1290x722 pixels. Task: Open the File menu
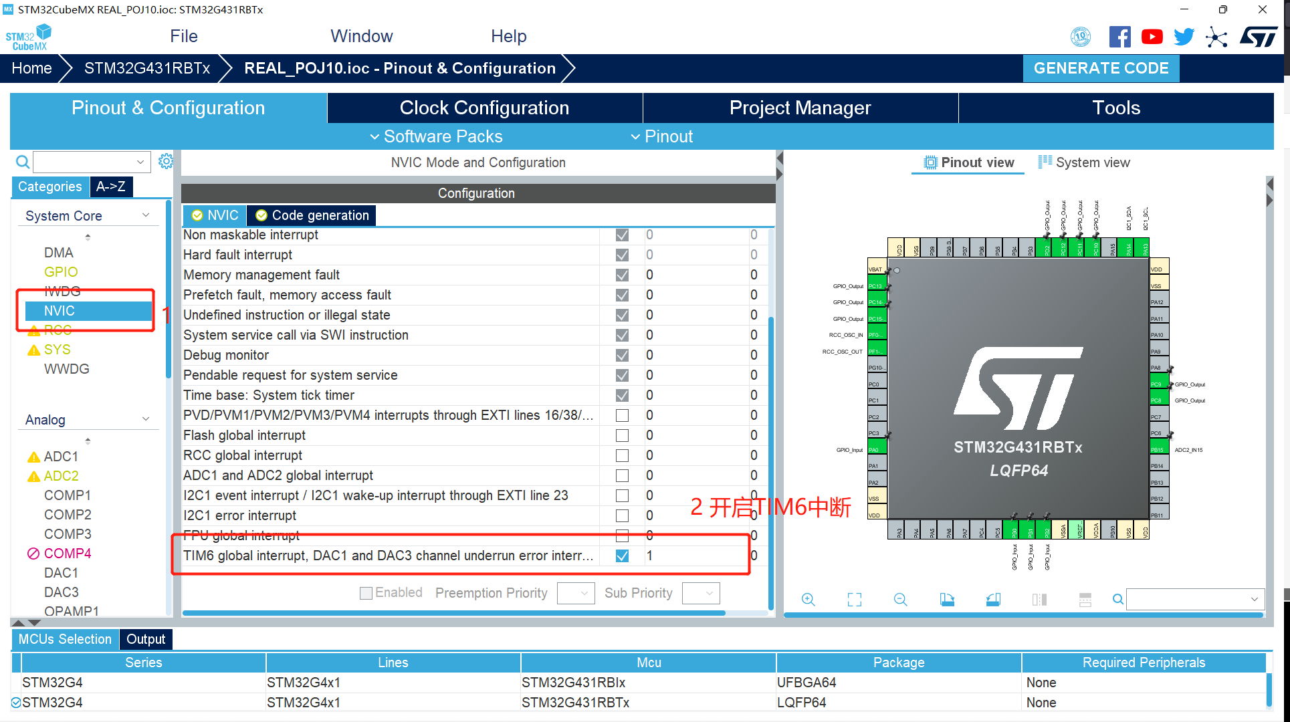coord(184,36)
